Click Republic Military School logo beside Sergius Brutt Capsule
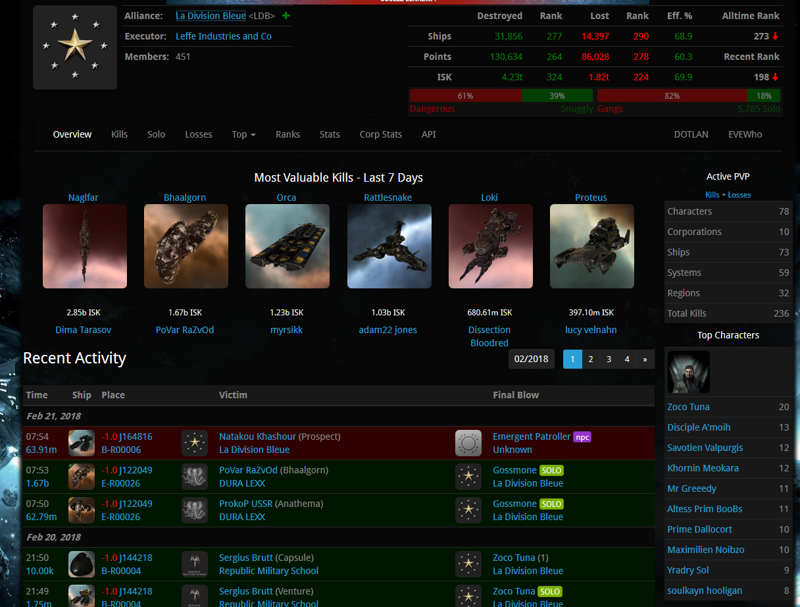The width and height of the screenshot is (800, 607). [x=195, y=564]
